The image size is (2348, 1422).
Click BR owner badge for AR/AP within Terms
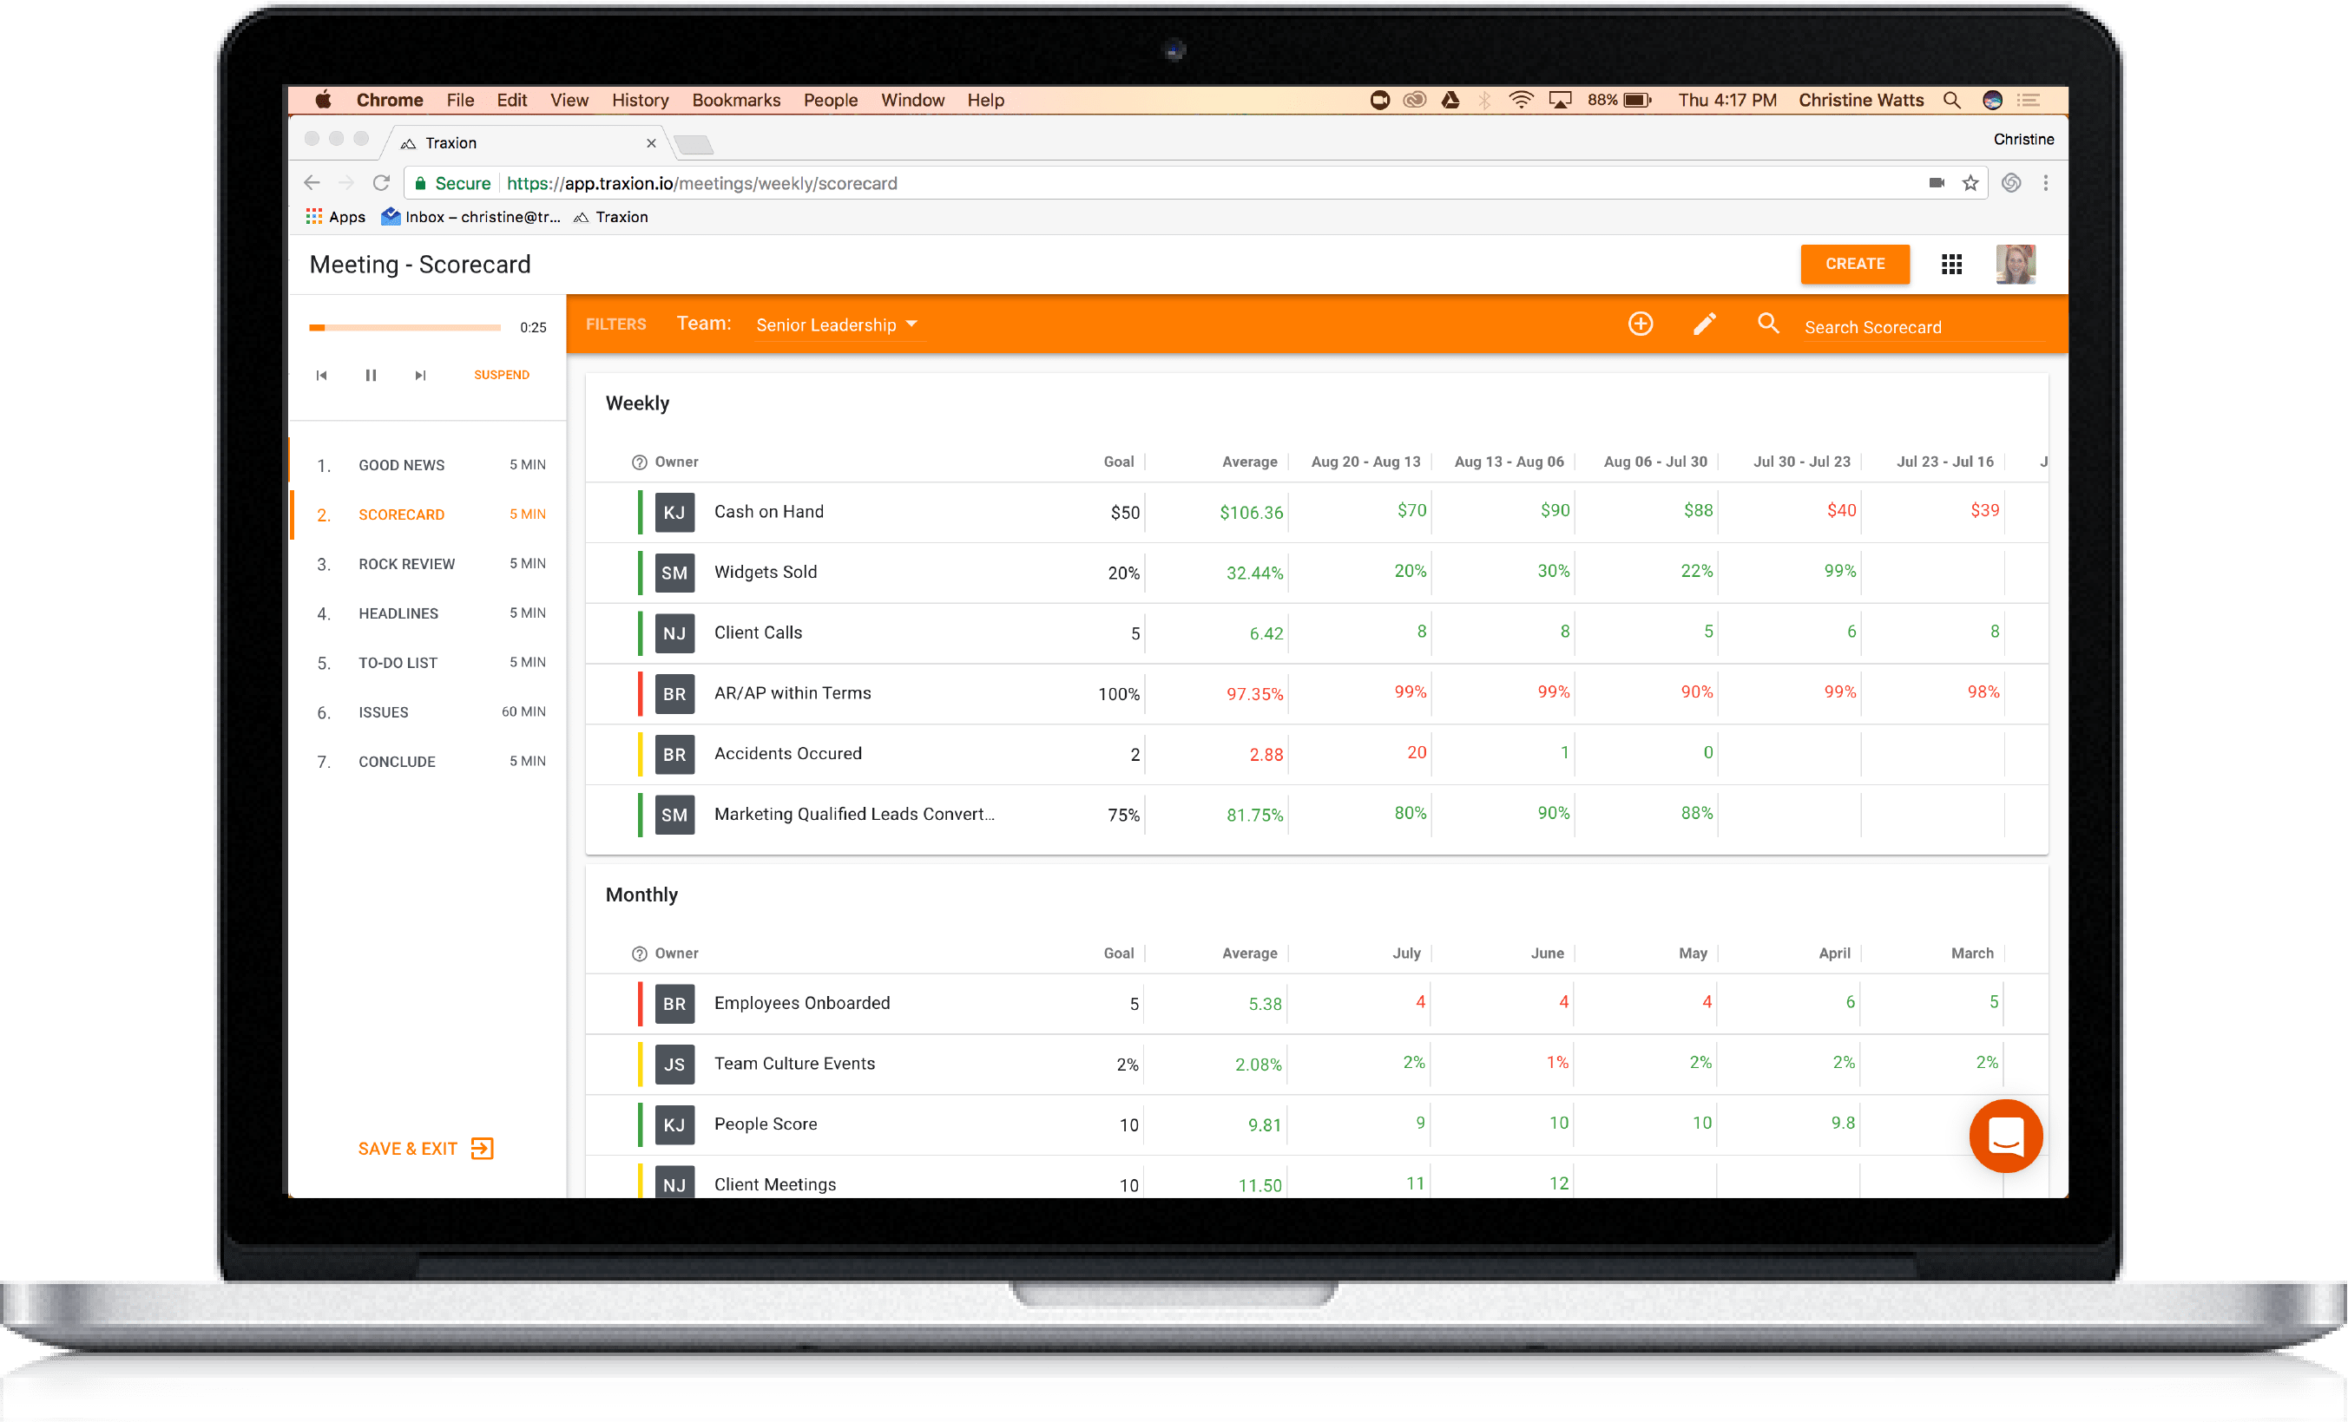point(674,693)
